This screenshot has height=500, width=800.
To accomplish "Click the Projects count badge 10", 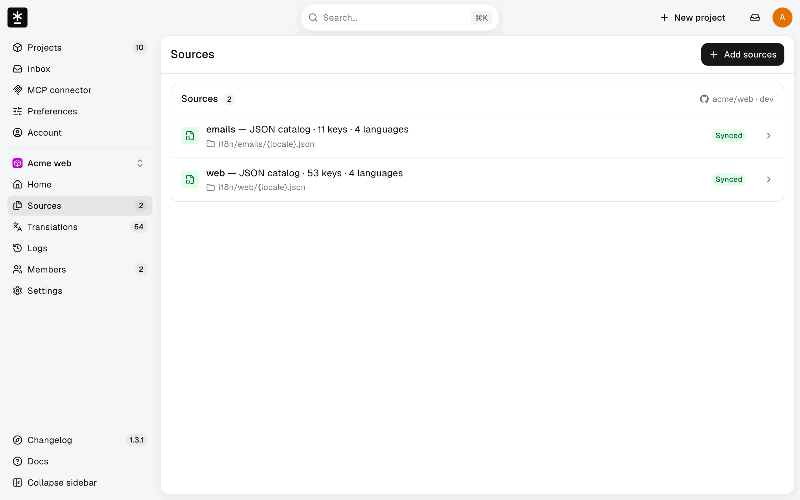I will 139,47.
